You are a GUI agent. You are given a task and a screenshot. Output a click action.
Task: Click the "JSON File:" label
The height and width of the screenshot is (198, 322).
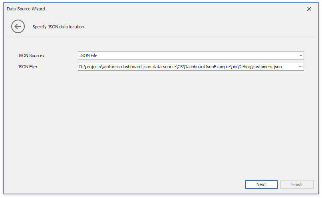click(x=27, y=67)
